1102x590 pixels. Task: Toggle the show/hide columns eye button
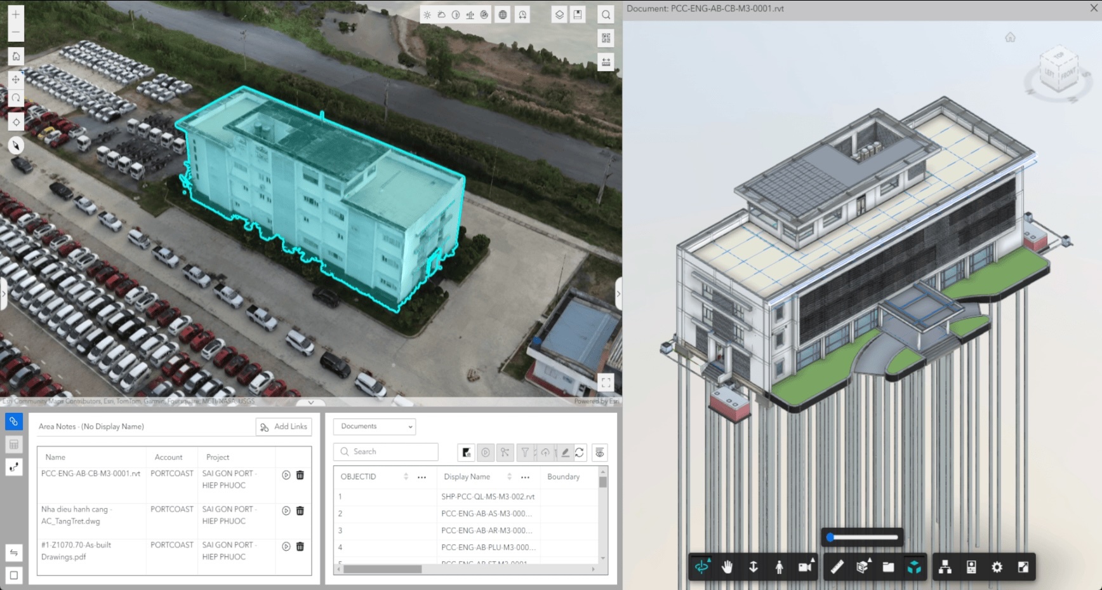point(599,452)
